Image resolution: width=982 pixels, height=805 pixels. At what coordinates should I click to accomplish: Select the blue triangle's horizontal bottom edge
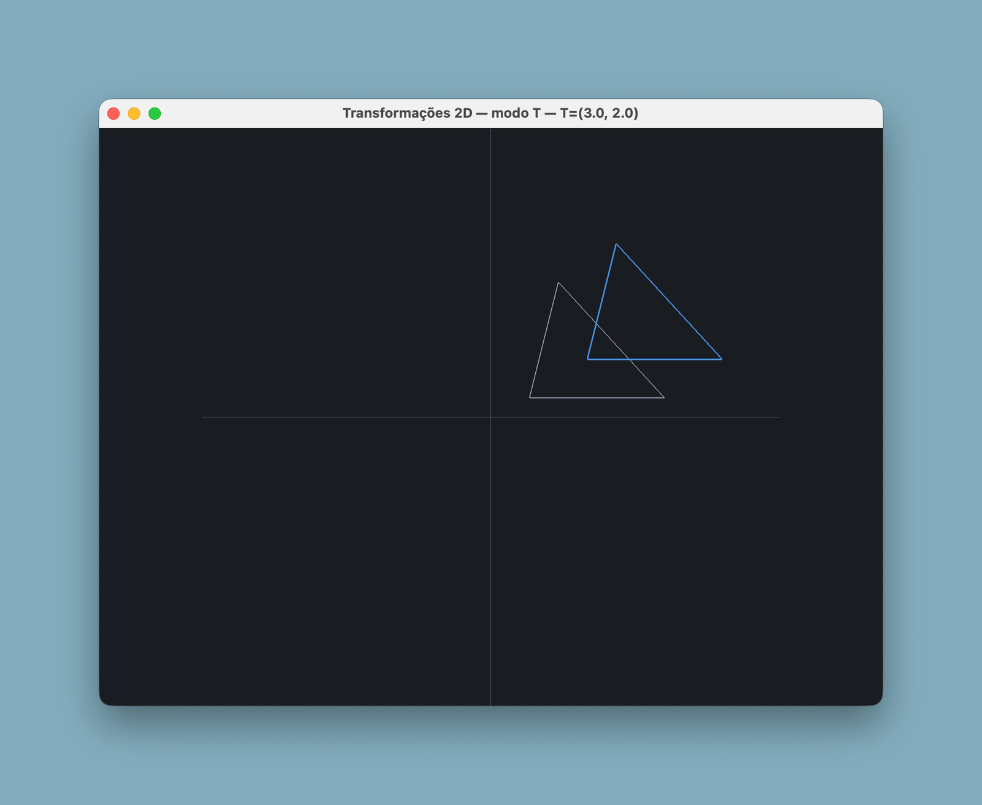click(x=655, y=359)
